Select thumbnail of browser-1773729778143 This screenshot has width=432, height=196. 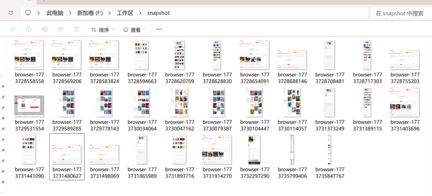point(104,102)
